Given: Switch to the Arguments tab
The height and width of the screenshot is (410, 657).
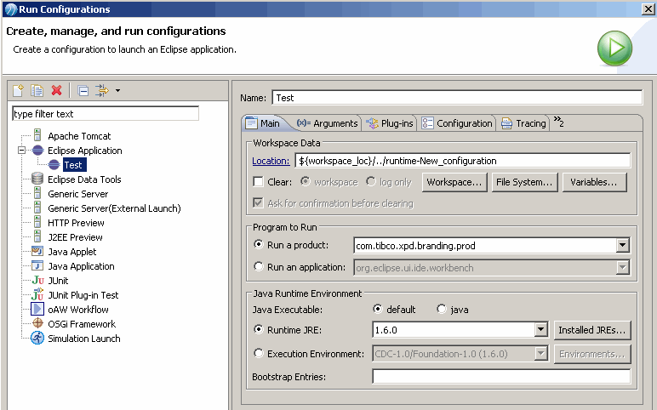Looking at the screenshot, I should point(327,123).
